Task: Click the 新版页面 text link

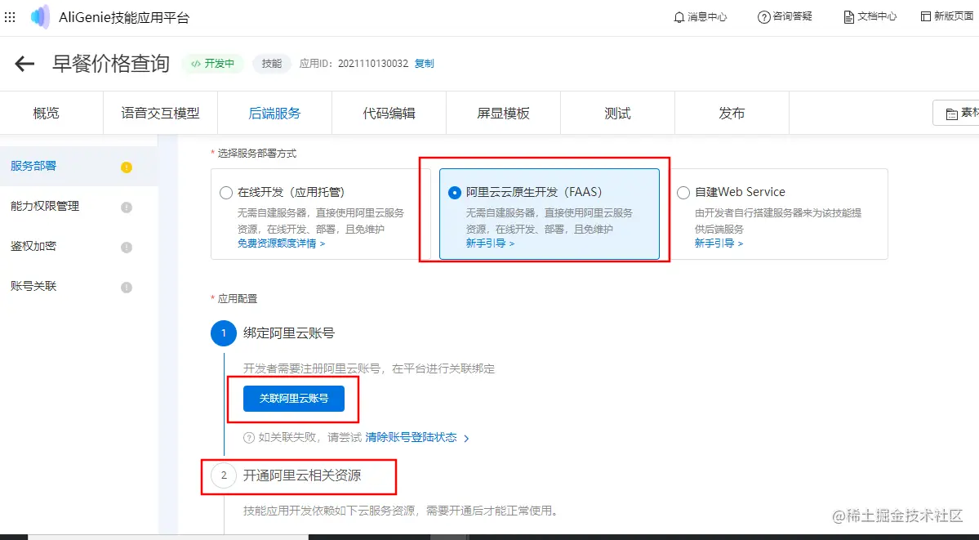Action: pos(954,17)
